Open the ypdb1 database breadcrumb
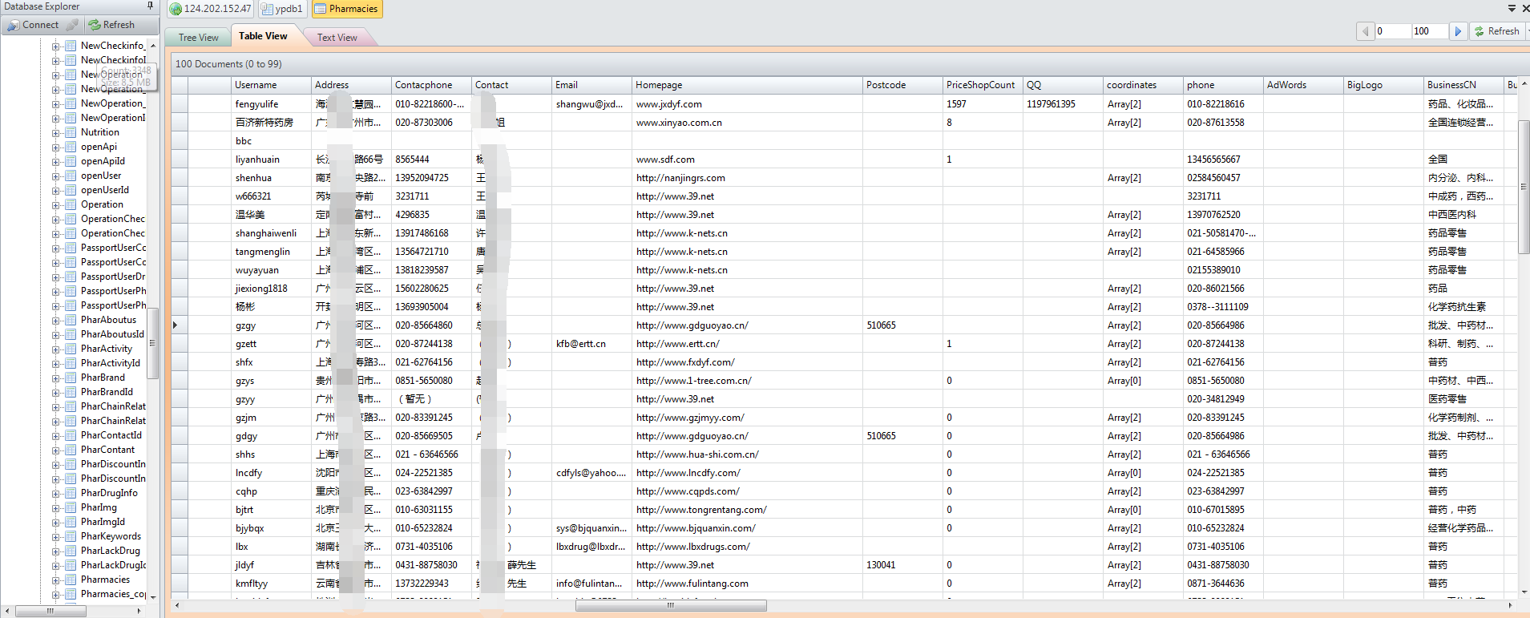The height and width of the screenshot is (618, 1530). 282,9
